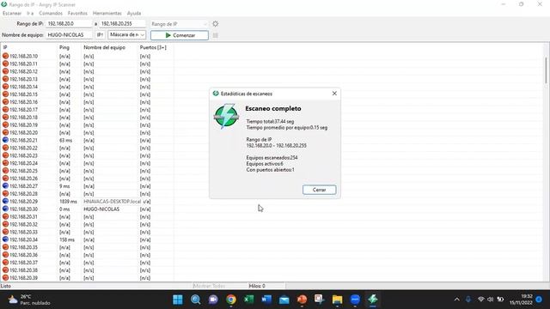
Task: Click the volume speaker tray icon
Action: [491, 300]
